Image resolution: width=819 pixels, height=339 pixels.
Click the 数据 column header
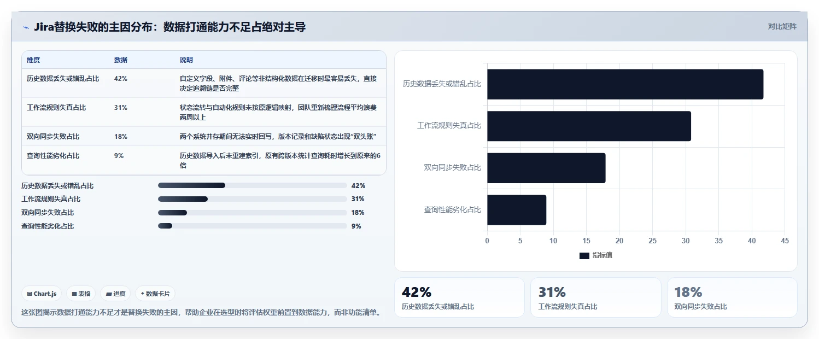coord(121,60)
